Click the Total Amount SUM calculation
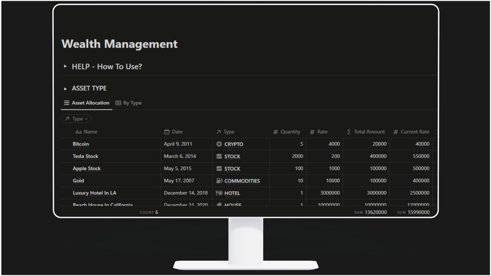This screenshot has width=491, height=276. (370, 212)
